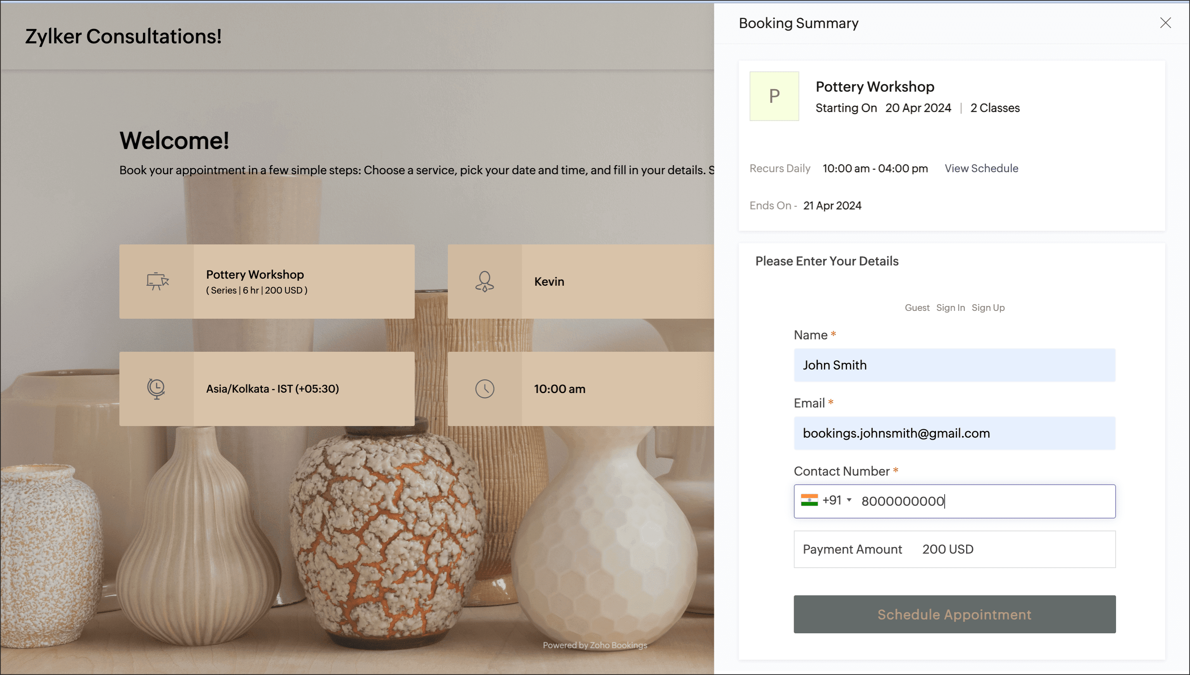Click the '10:00 am - 04:00 pm' time range
1190x675 pixels.
875,168
